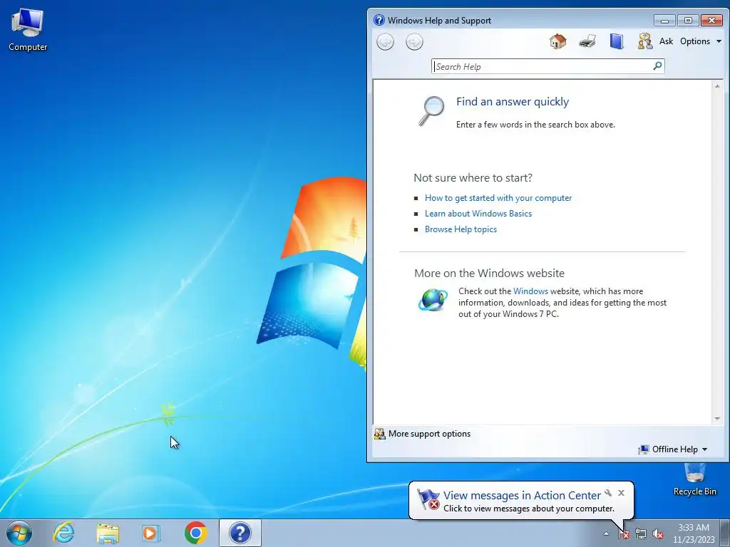Open Learn about Windows Basics link
This screenshot has width=730, height=547.
(478, 214)
